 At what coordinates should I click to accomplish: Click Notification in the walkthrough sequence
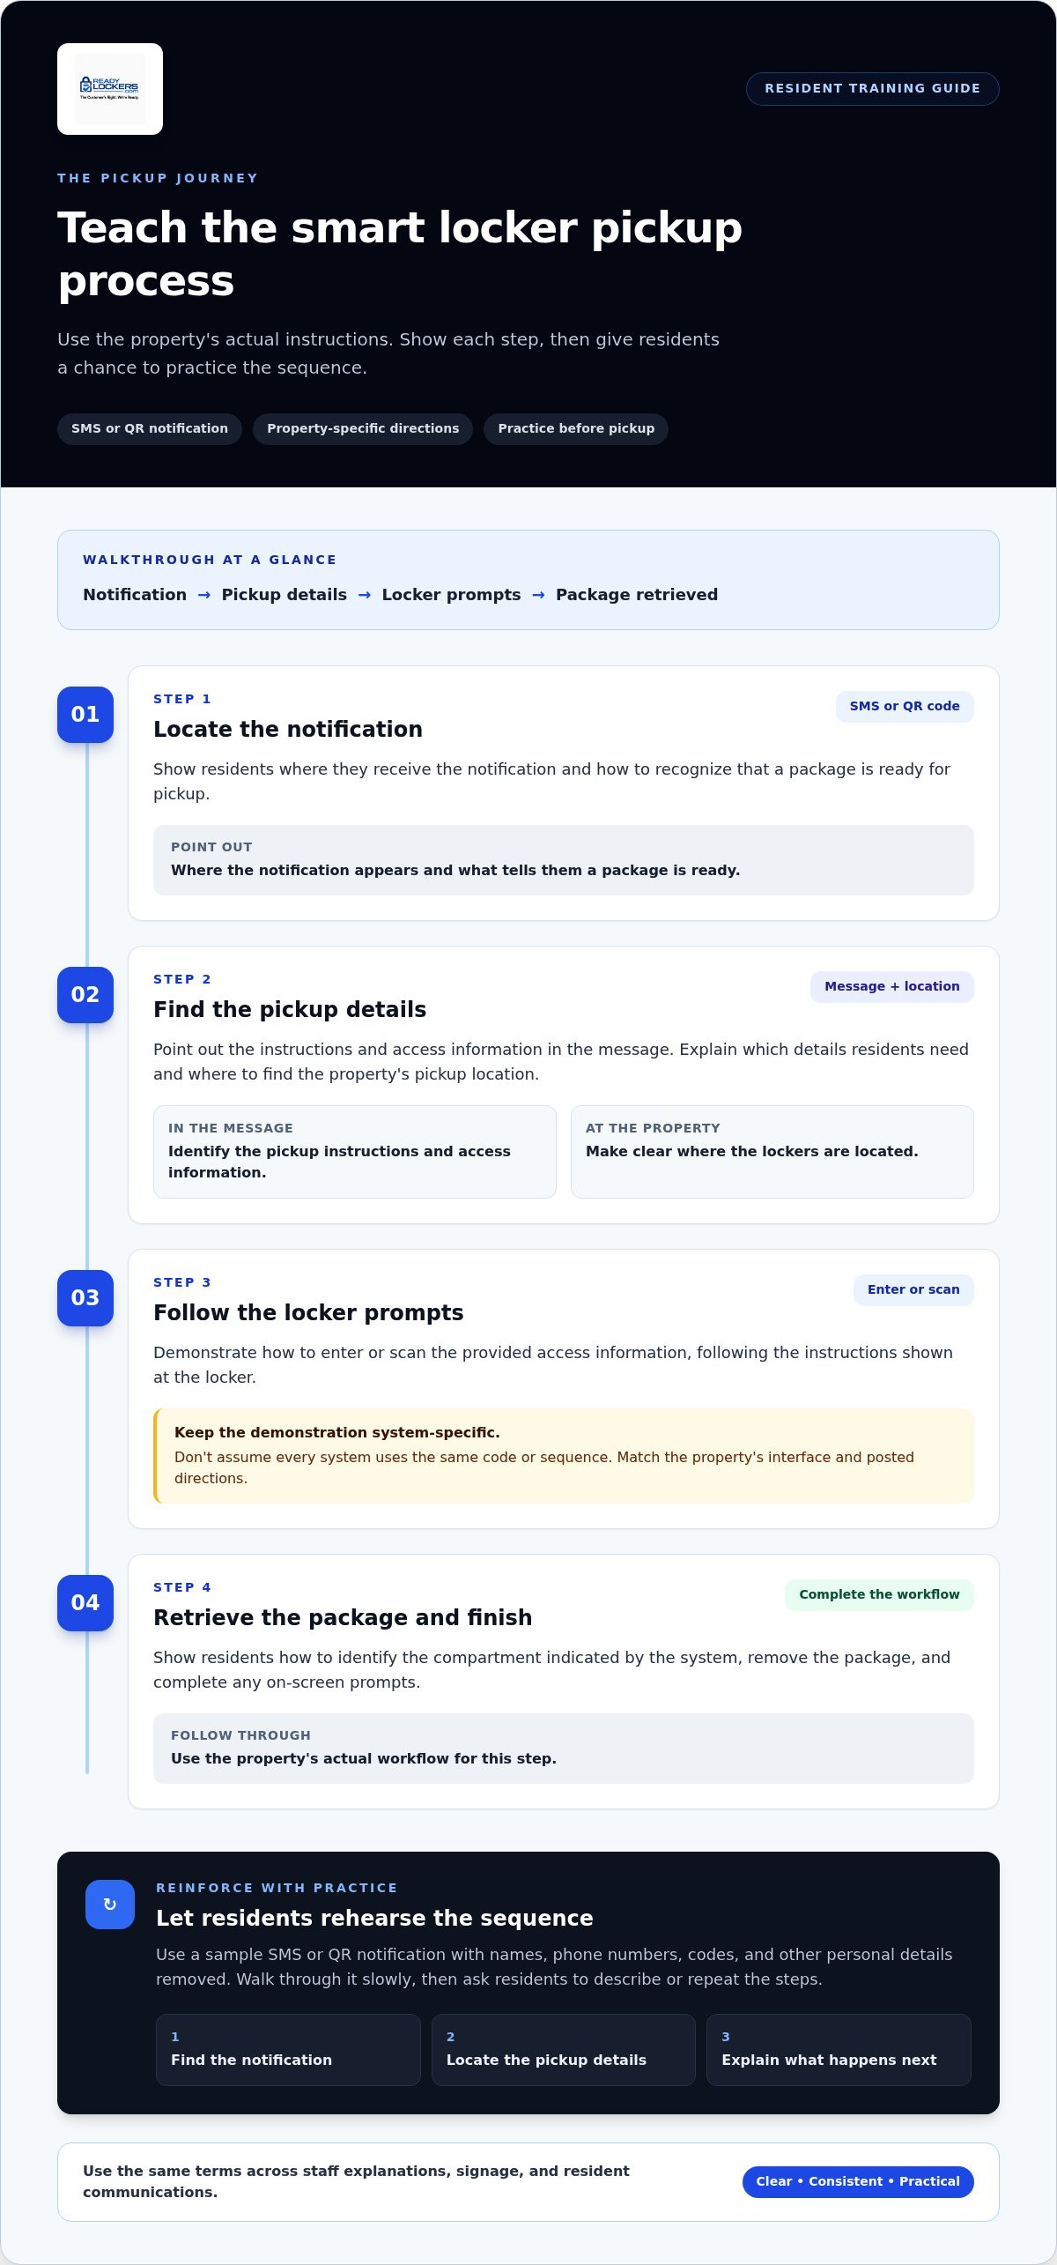[135, 595]
